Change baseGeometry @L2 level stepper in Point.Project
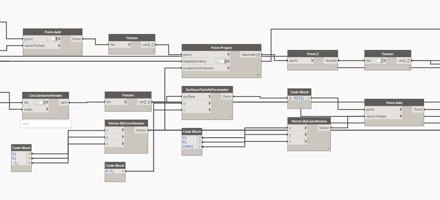 [x=226, y=61]
